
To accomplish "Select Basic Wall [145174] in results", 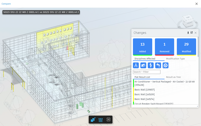I will click(x=165, y=99).
